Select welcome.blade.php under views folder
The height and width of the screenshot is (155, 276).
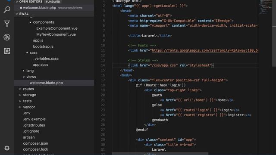pos(54,83)
